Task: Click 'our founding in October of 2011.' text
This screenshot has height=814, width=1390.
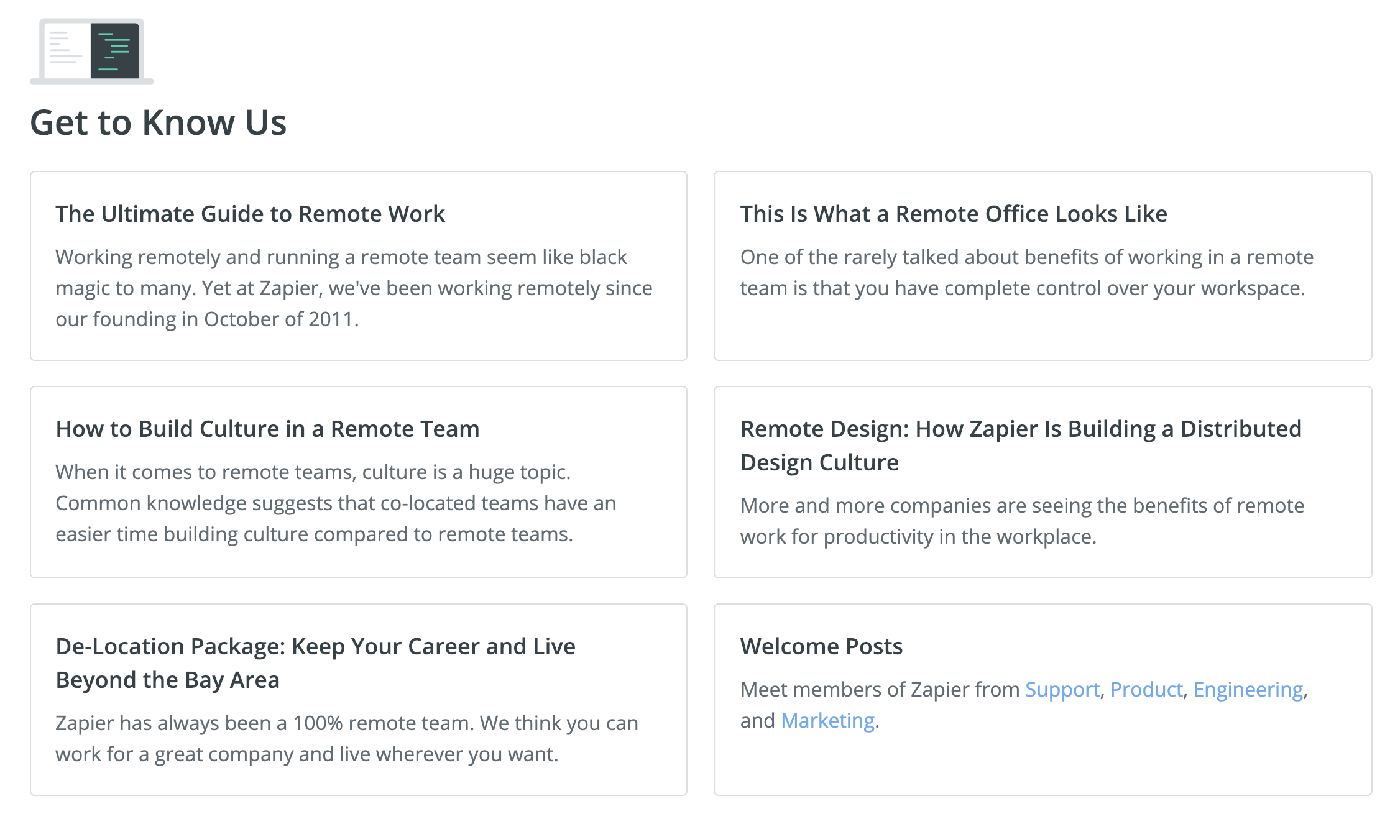Action: tap(207, 319)
